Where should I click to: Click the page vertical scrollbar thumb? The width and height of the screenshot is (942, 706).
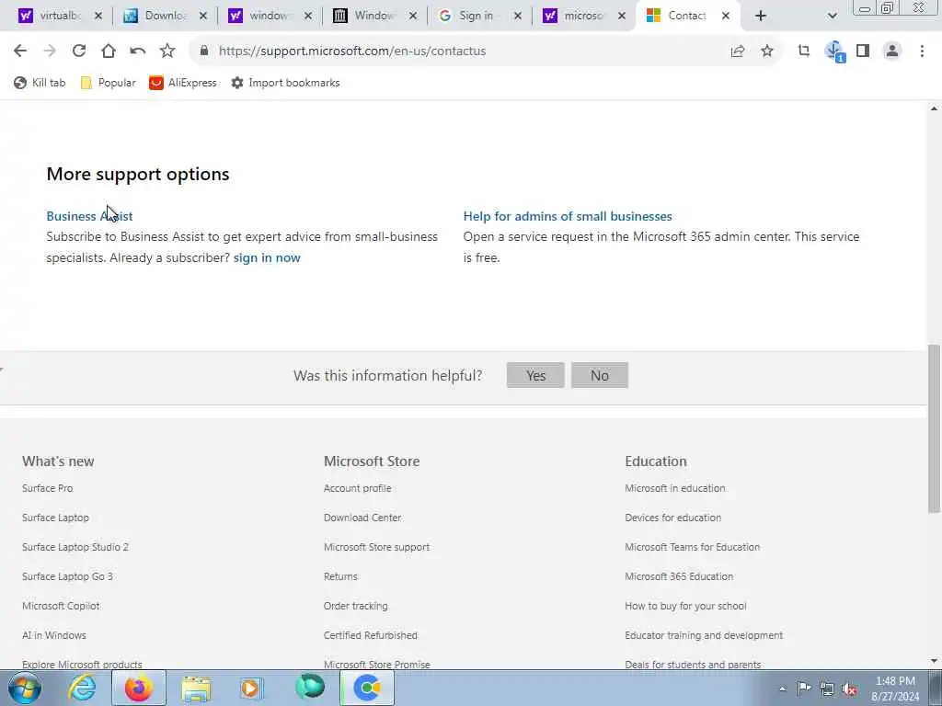pyautogui.click(x=935, y=428)
